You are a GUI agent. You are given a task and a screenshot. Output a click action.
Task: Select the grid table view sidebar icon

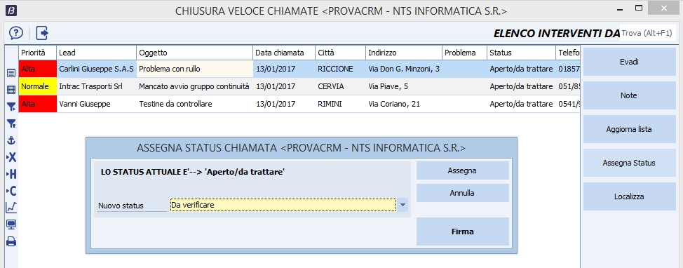11,91
